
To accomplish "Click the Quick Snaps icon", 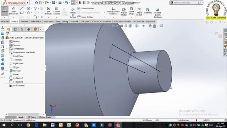I will coord(132,11).
